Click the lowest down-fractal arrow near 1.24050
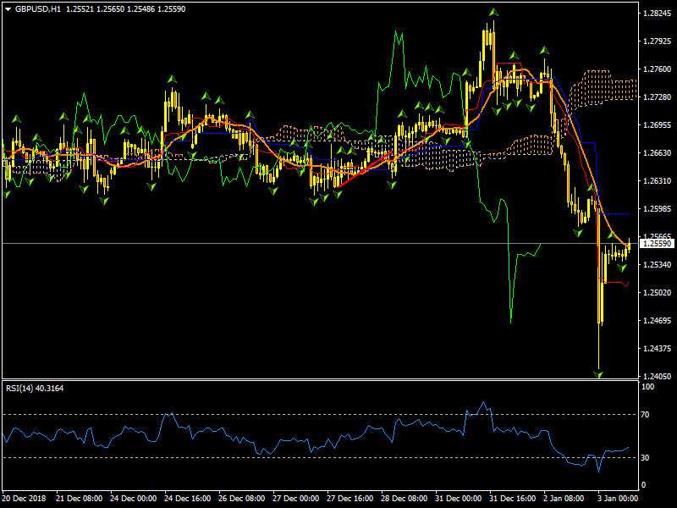The image size is (677, 508). 598,373
